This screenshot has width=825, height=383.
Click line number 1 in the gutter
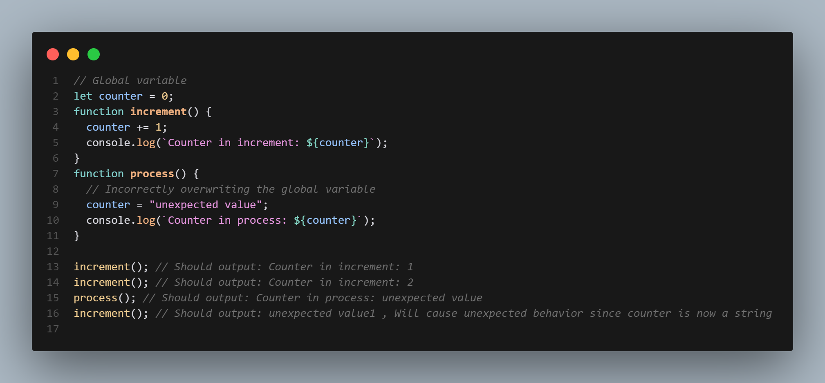(55, 81)
